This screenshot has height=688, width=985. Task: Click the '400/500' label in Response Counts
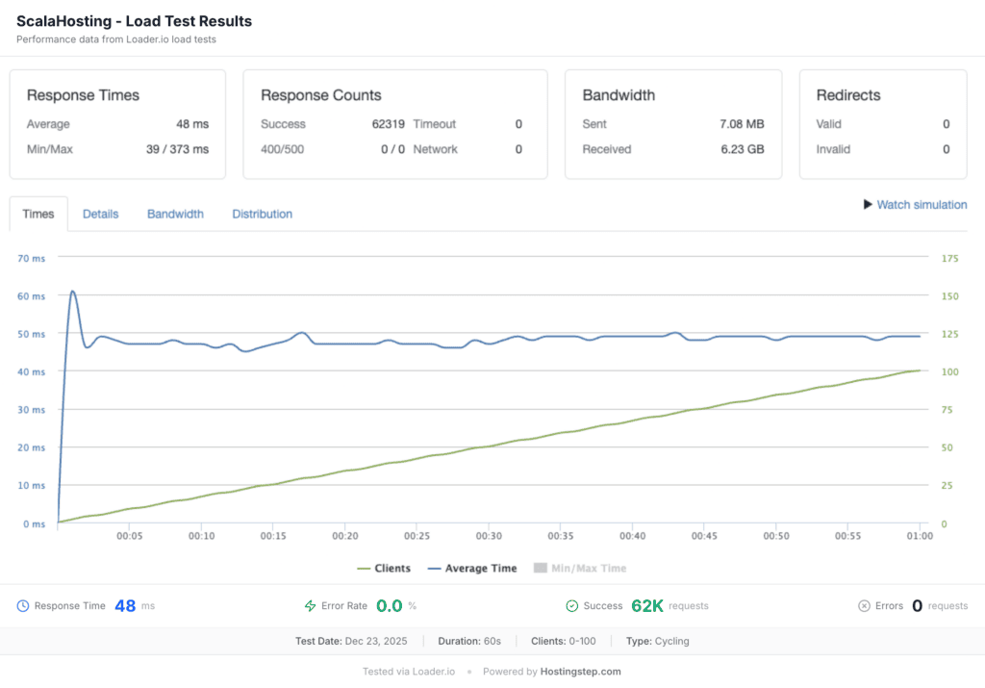[282, 149]
